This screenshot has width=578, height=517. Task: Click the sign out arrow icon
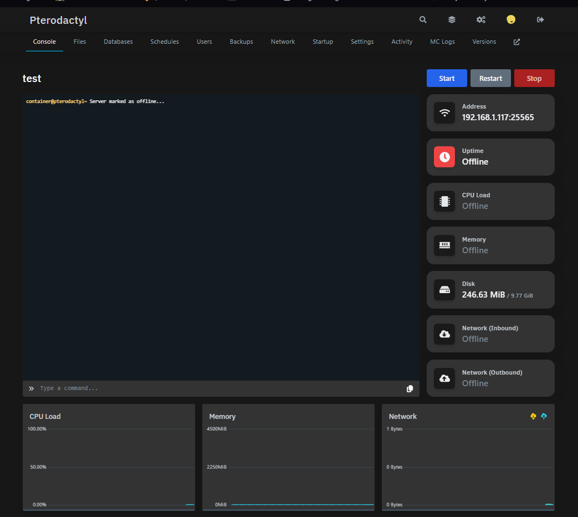click(x=540, y=19)
